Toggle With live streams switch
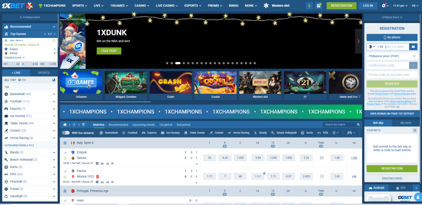This screenshot has width=422, height=205. pos(66,133)
